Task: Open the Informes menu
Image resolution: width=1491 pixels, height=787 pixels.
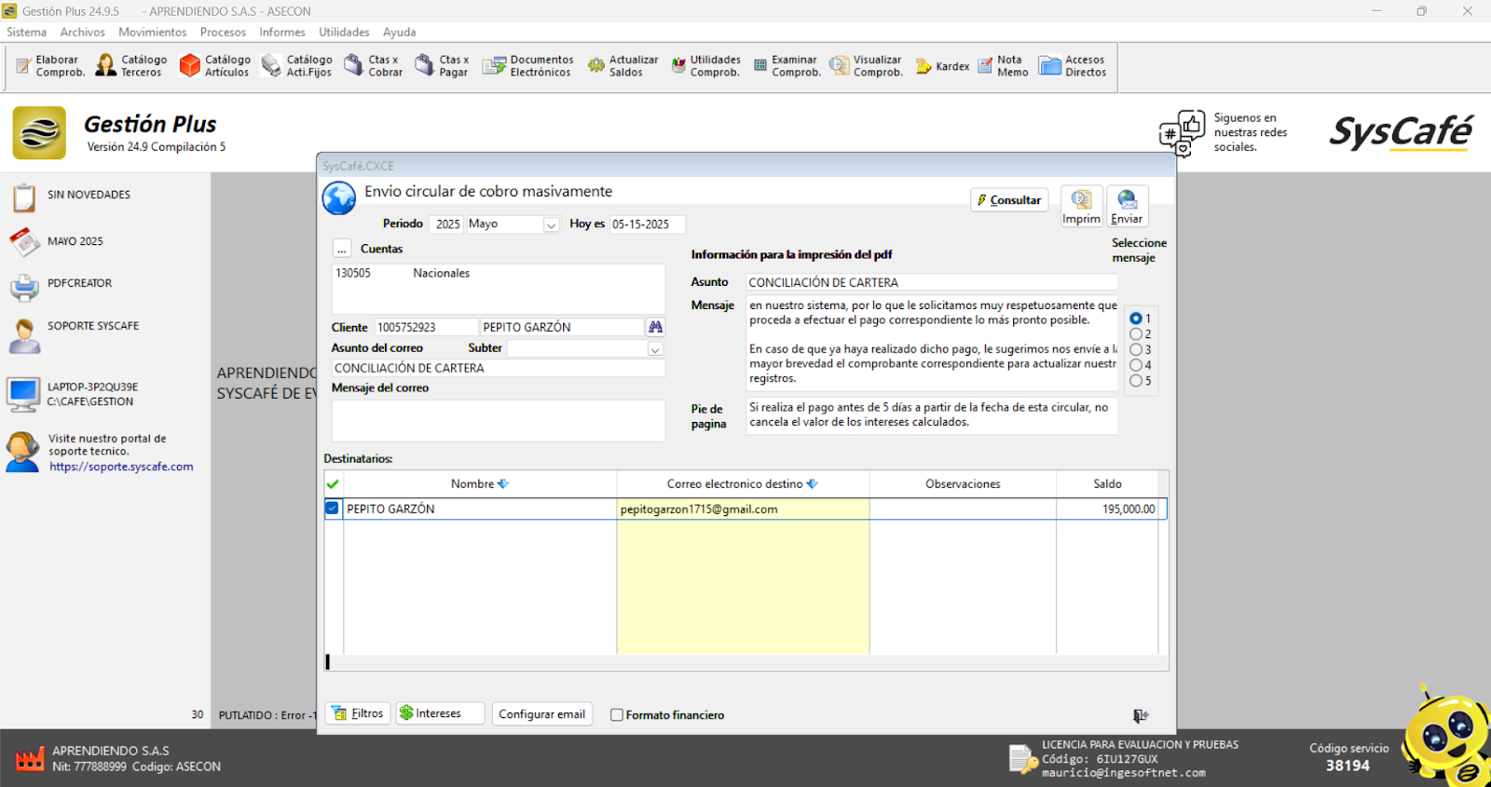Action: pos(281,32)
